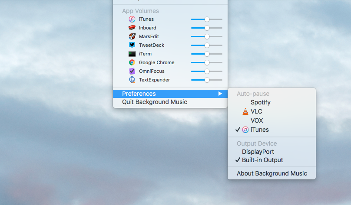This screenshot has height=205, width=351.
Task: Click the MarsEdit rocket icon
Action: coord(132,36)
